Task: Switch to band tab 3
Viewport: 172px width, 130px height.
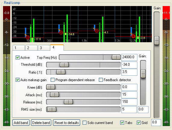Action: pyautogui.click(x=44, y=48)
